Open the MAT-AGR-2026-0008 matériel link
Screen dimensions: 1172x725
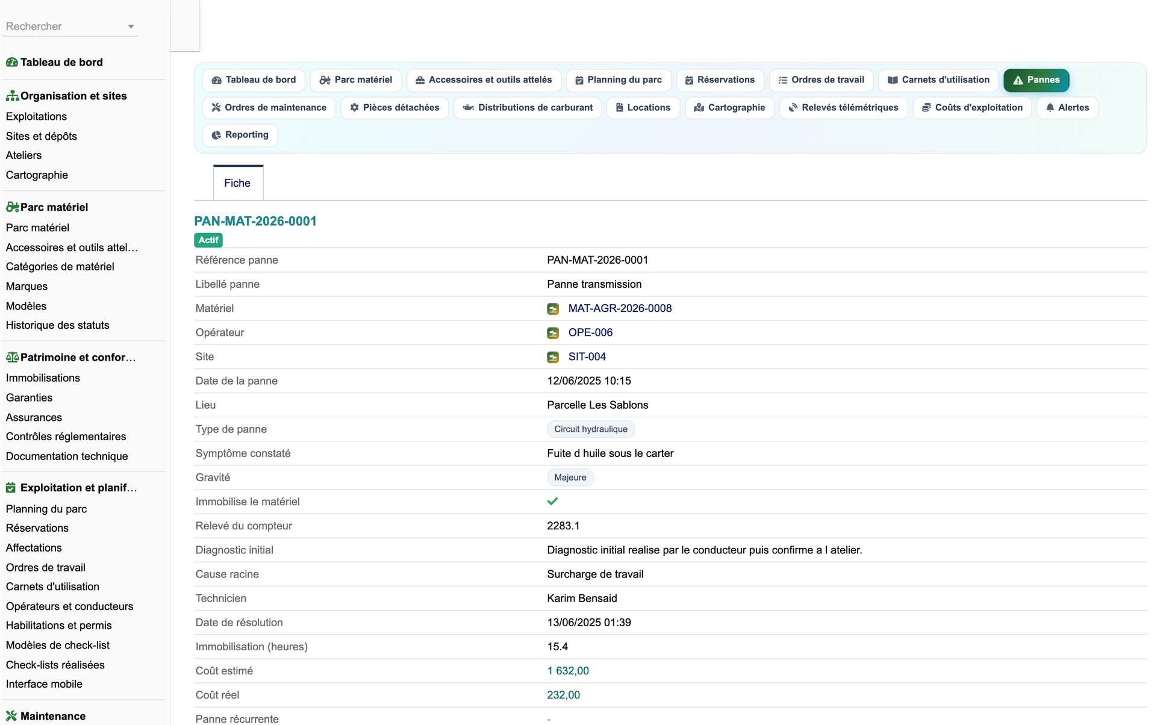tap(620, 308)
